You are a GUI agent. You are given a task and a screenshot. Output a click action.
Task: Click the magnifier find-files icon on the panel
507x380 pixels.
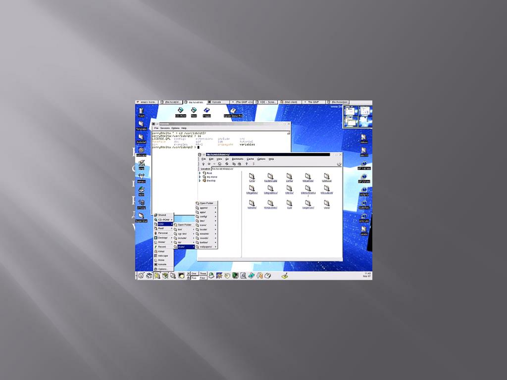pos(243,276)
